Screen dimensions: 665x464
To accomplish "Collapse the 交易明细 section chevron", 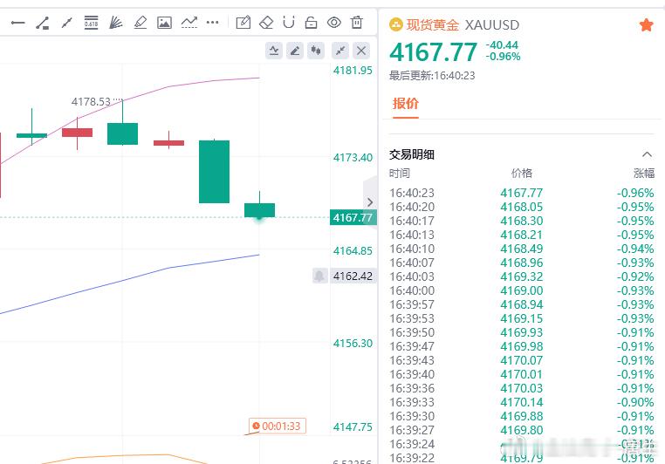I will [647, 154].
